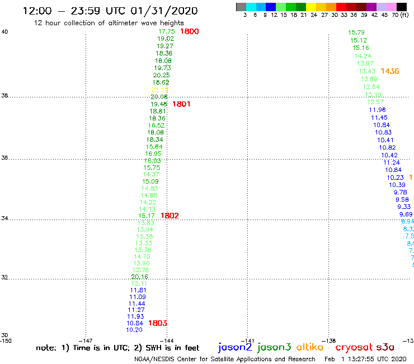The height and width of the screenshot is (364, 414).
Task: Click the 14.37 wave height reading
Action: pyautogui.click(x=151, y=175)
